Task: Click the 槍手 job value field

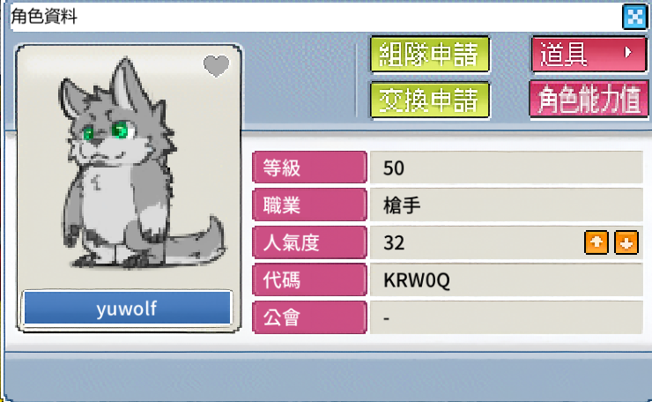Action: click(506, 205)
